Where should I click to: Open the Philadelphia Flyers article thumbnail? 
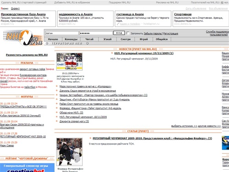tap(70, 152)
